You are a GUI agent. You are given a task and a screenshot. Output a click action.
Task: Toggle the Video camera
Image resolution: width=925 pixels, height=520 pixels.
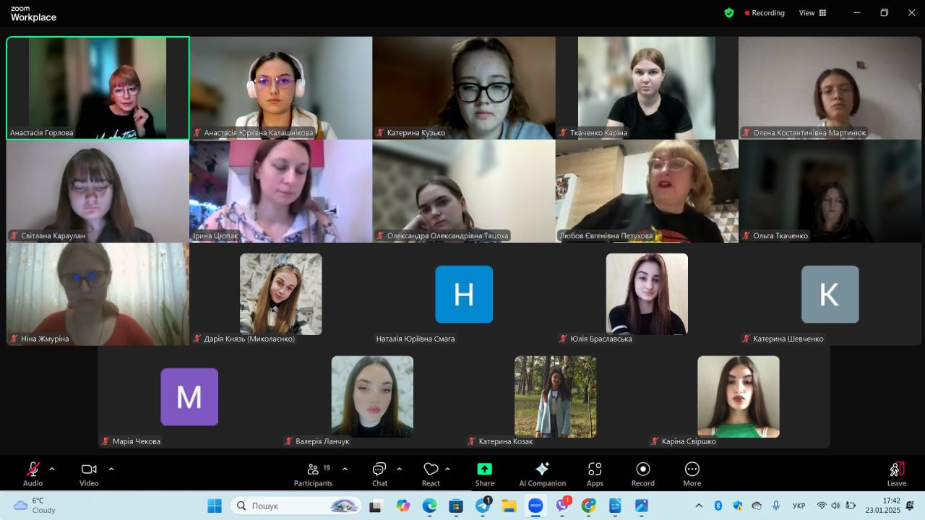(89, 474)
